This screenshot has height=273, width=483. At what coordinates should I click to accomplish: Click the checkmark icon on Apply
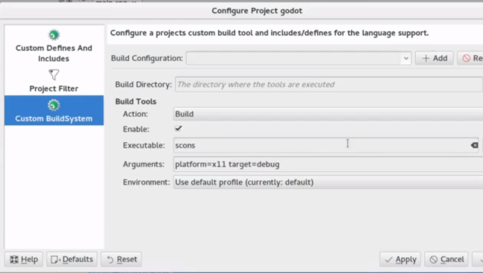click(x=389, y=260)
